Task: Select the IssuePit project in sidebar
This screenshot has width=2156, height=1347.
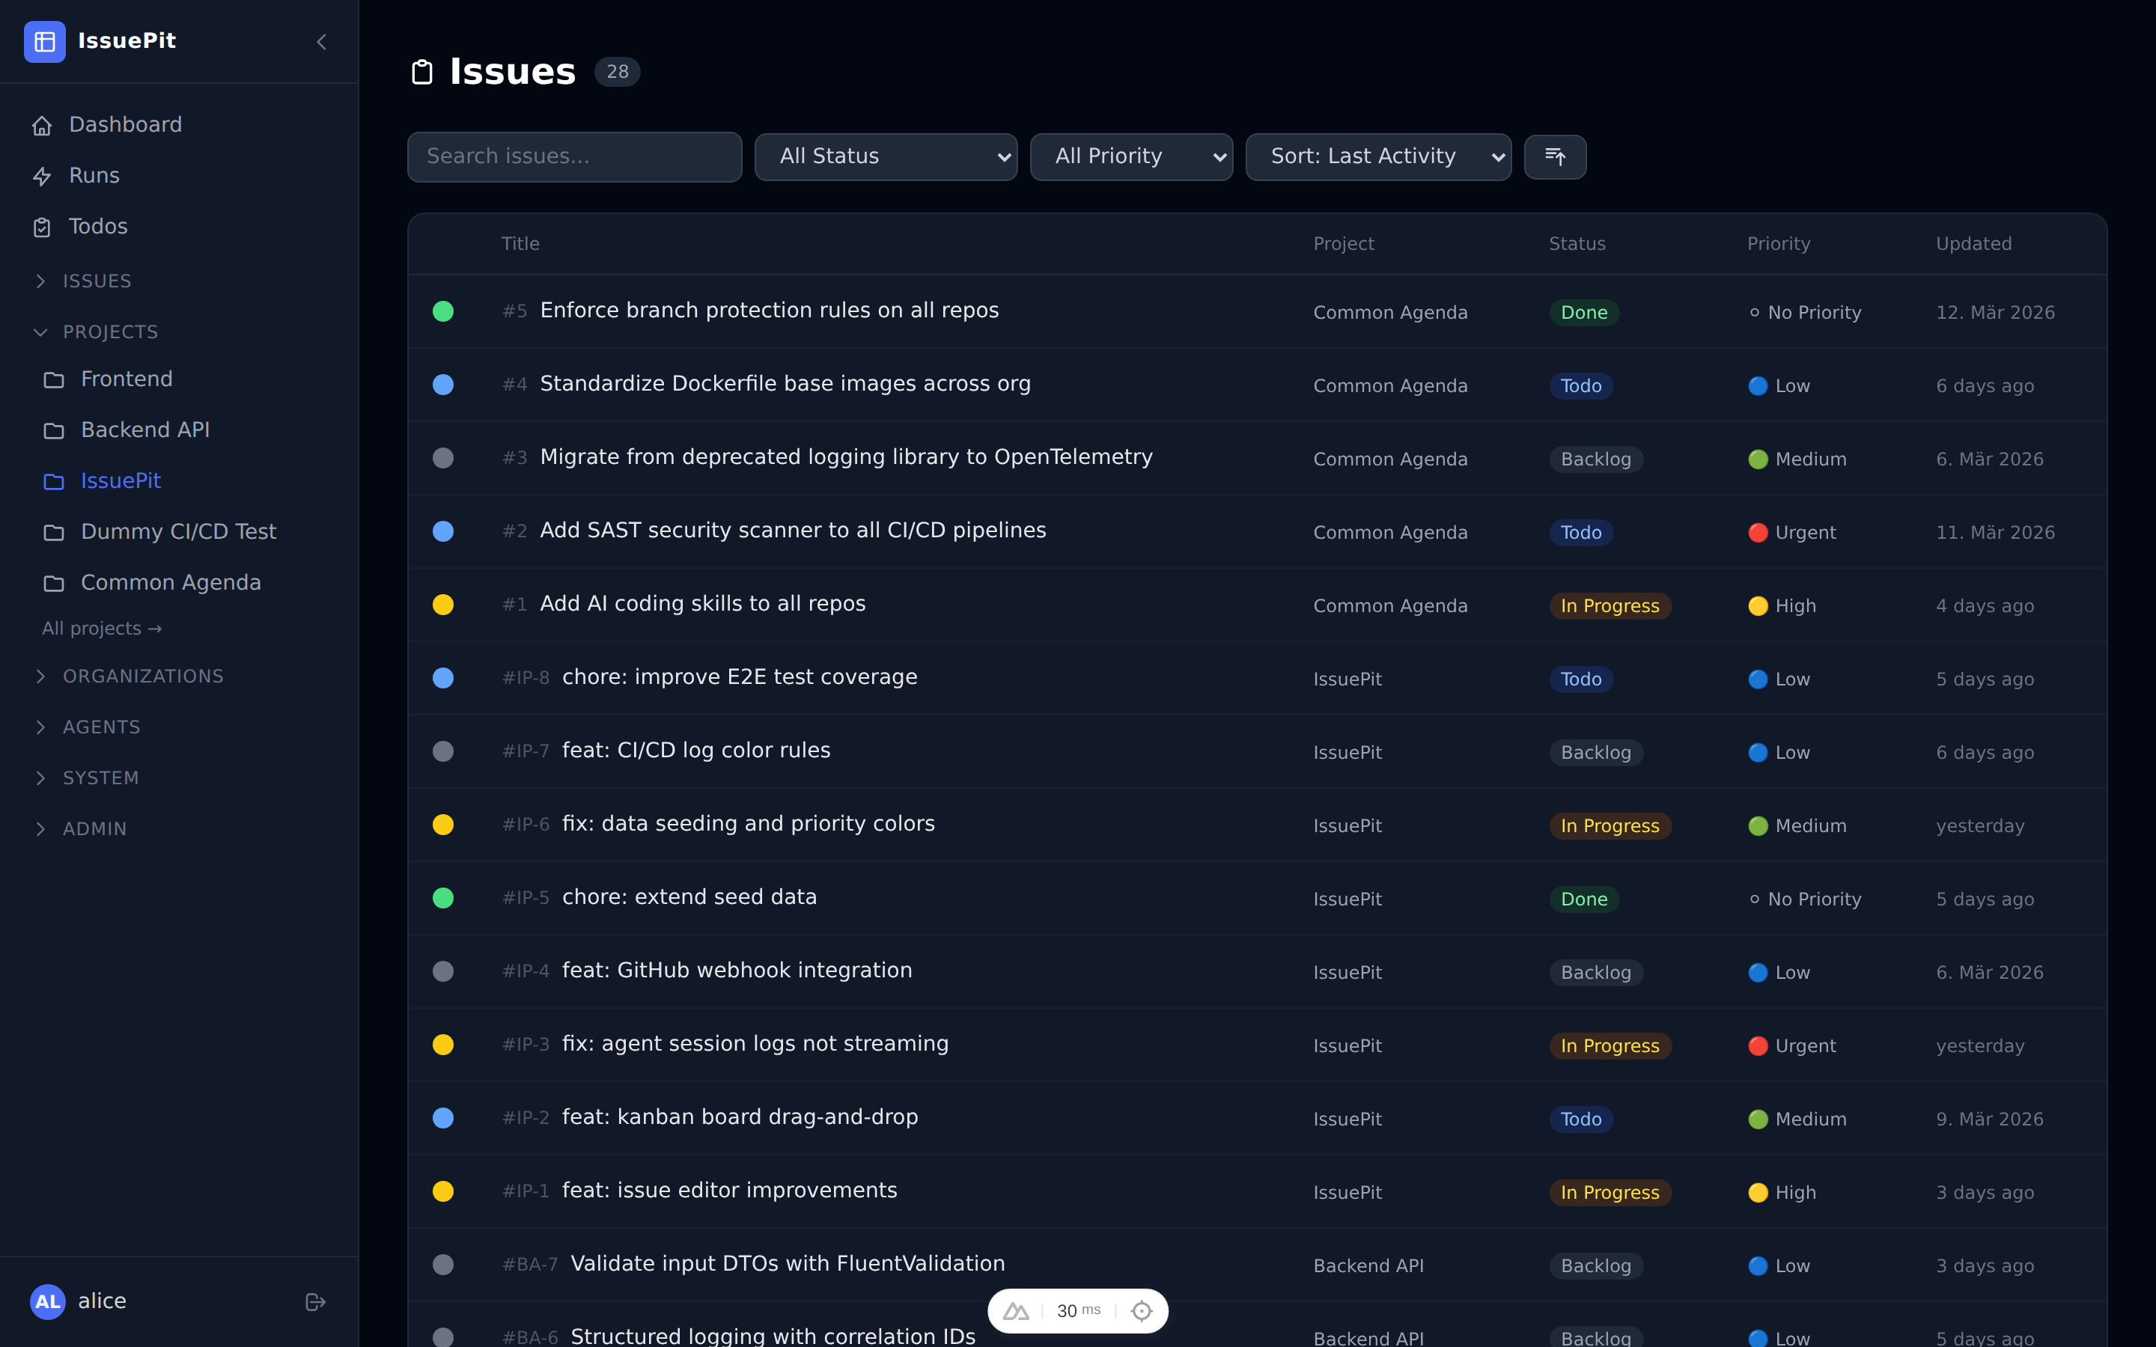Action: click(x=121, y=480)
